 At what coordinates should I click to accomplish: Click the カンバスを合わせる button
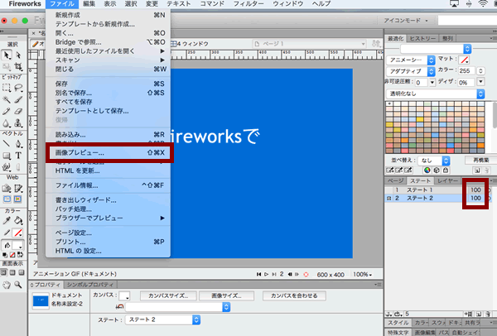point(294,295)
